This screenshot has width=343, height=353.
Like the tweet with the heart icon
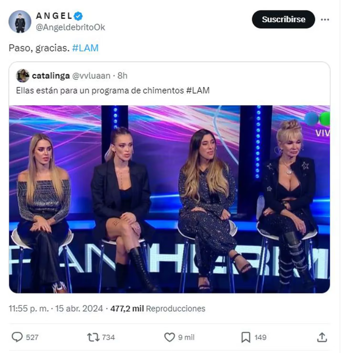tap(169, 337)
